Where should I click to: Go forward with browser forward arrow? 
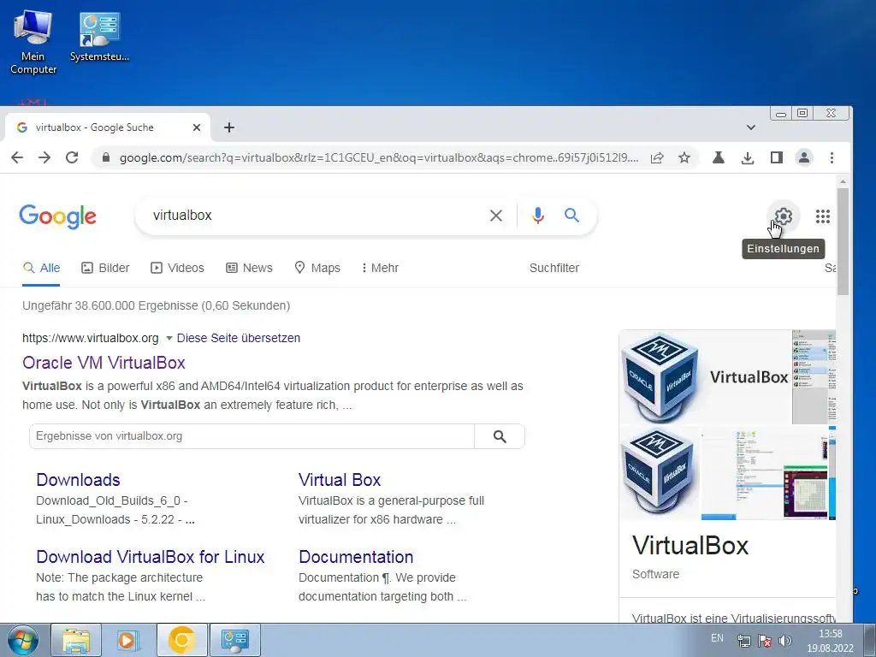[44, 157]
